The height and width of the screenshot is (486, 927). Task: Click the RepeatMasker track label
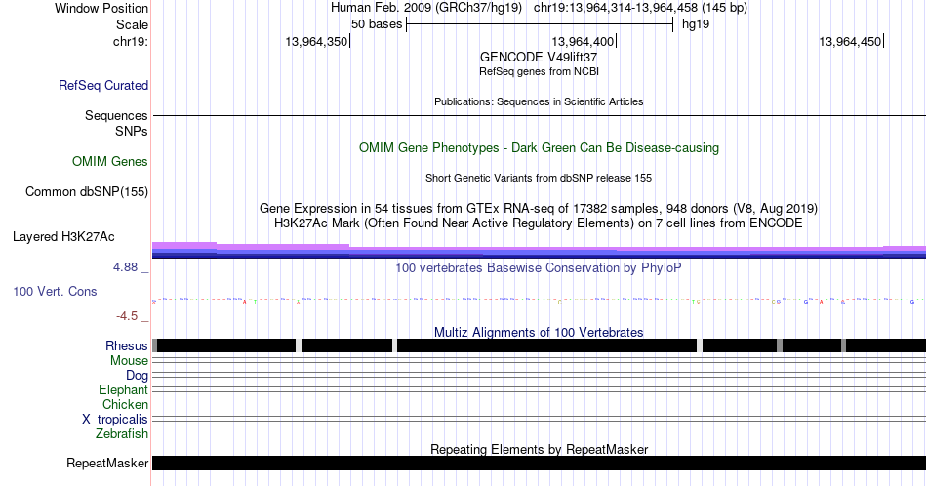point(107,463)
